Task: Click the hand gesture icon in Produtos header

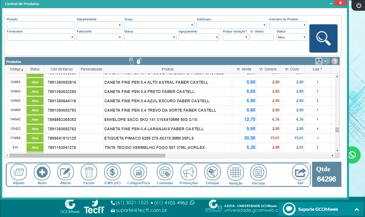Action: tap(131, 61)
